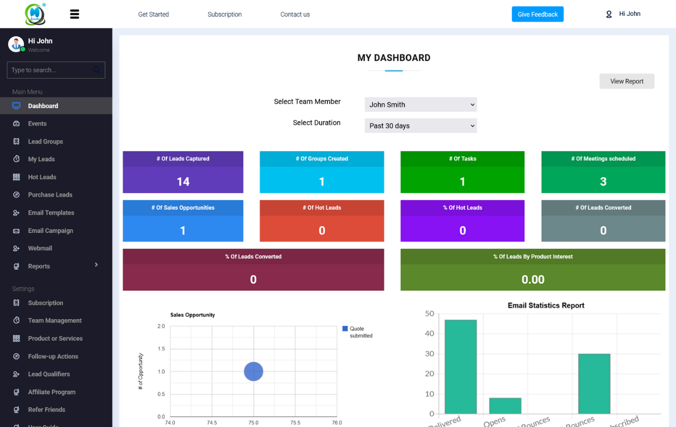Click the Team Management sidebar icon
Viewport: 676px width, 427px height.
click(16, 321)
